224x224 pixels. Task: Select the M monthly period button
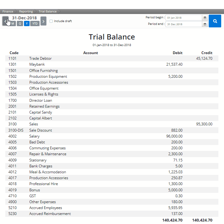click(x=13, y=23)
